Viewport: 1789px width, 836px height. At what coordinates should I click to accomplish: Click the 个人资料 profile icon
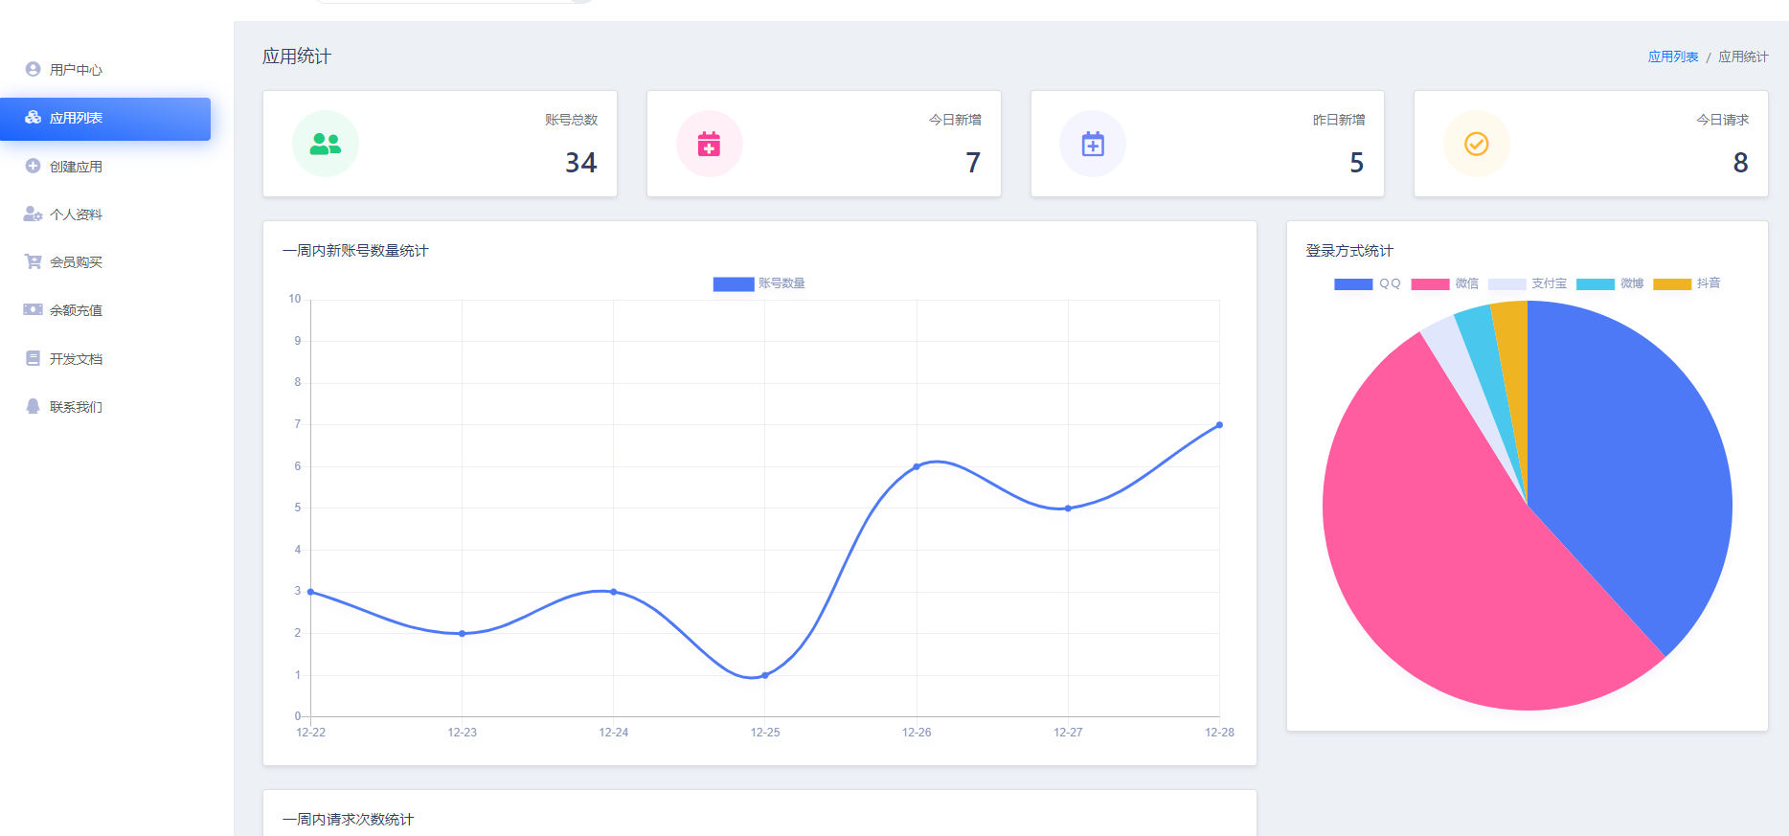[33, 214]
